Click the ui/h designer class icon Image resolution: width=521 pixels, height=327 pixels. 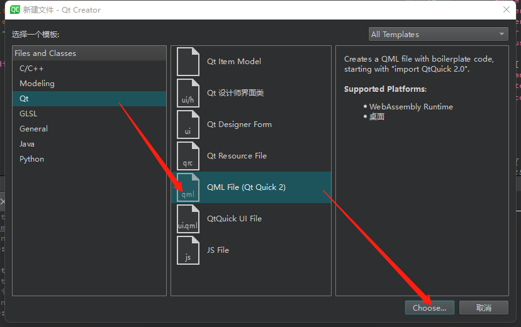click(x=188, y=93)
